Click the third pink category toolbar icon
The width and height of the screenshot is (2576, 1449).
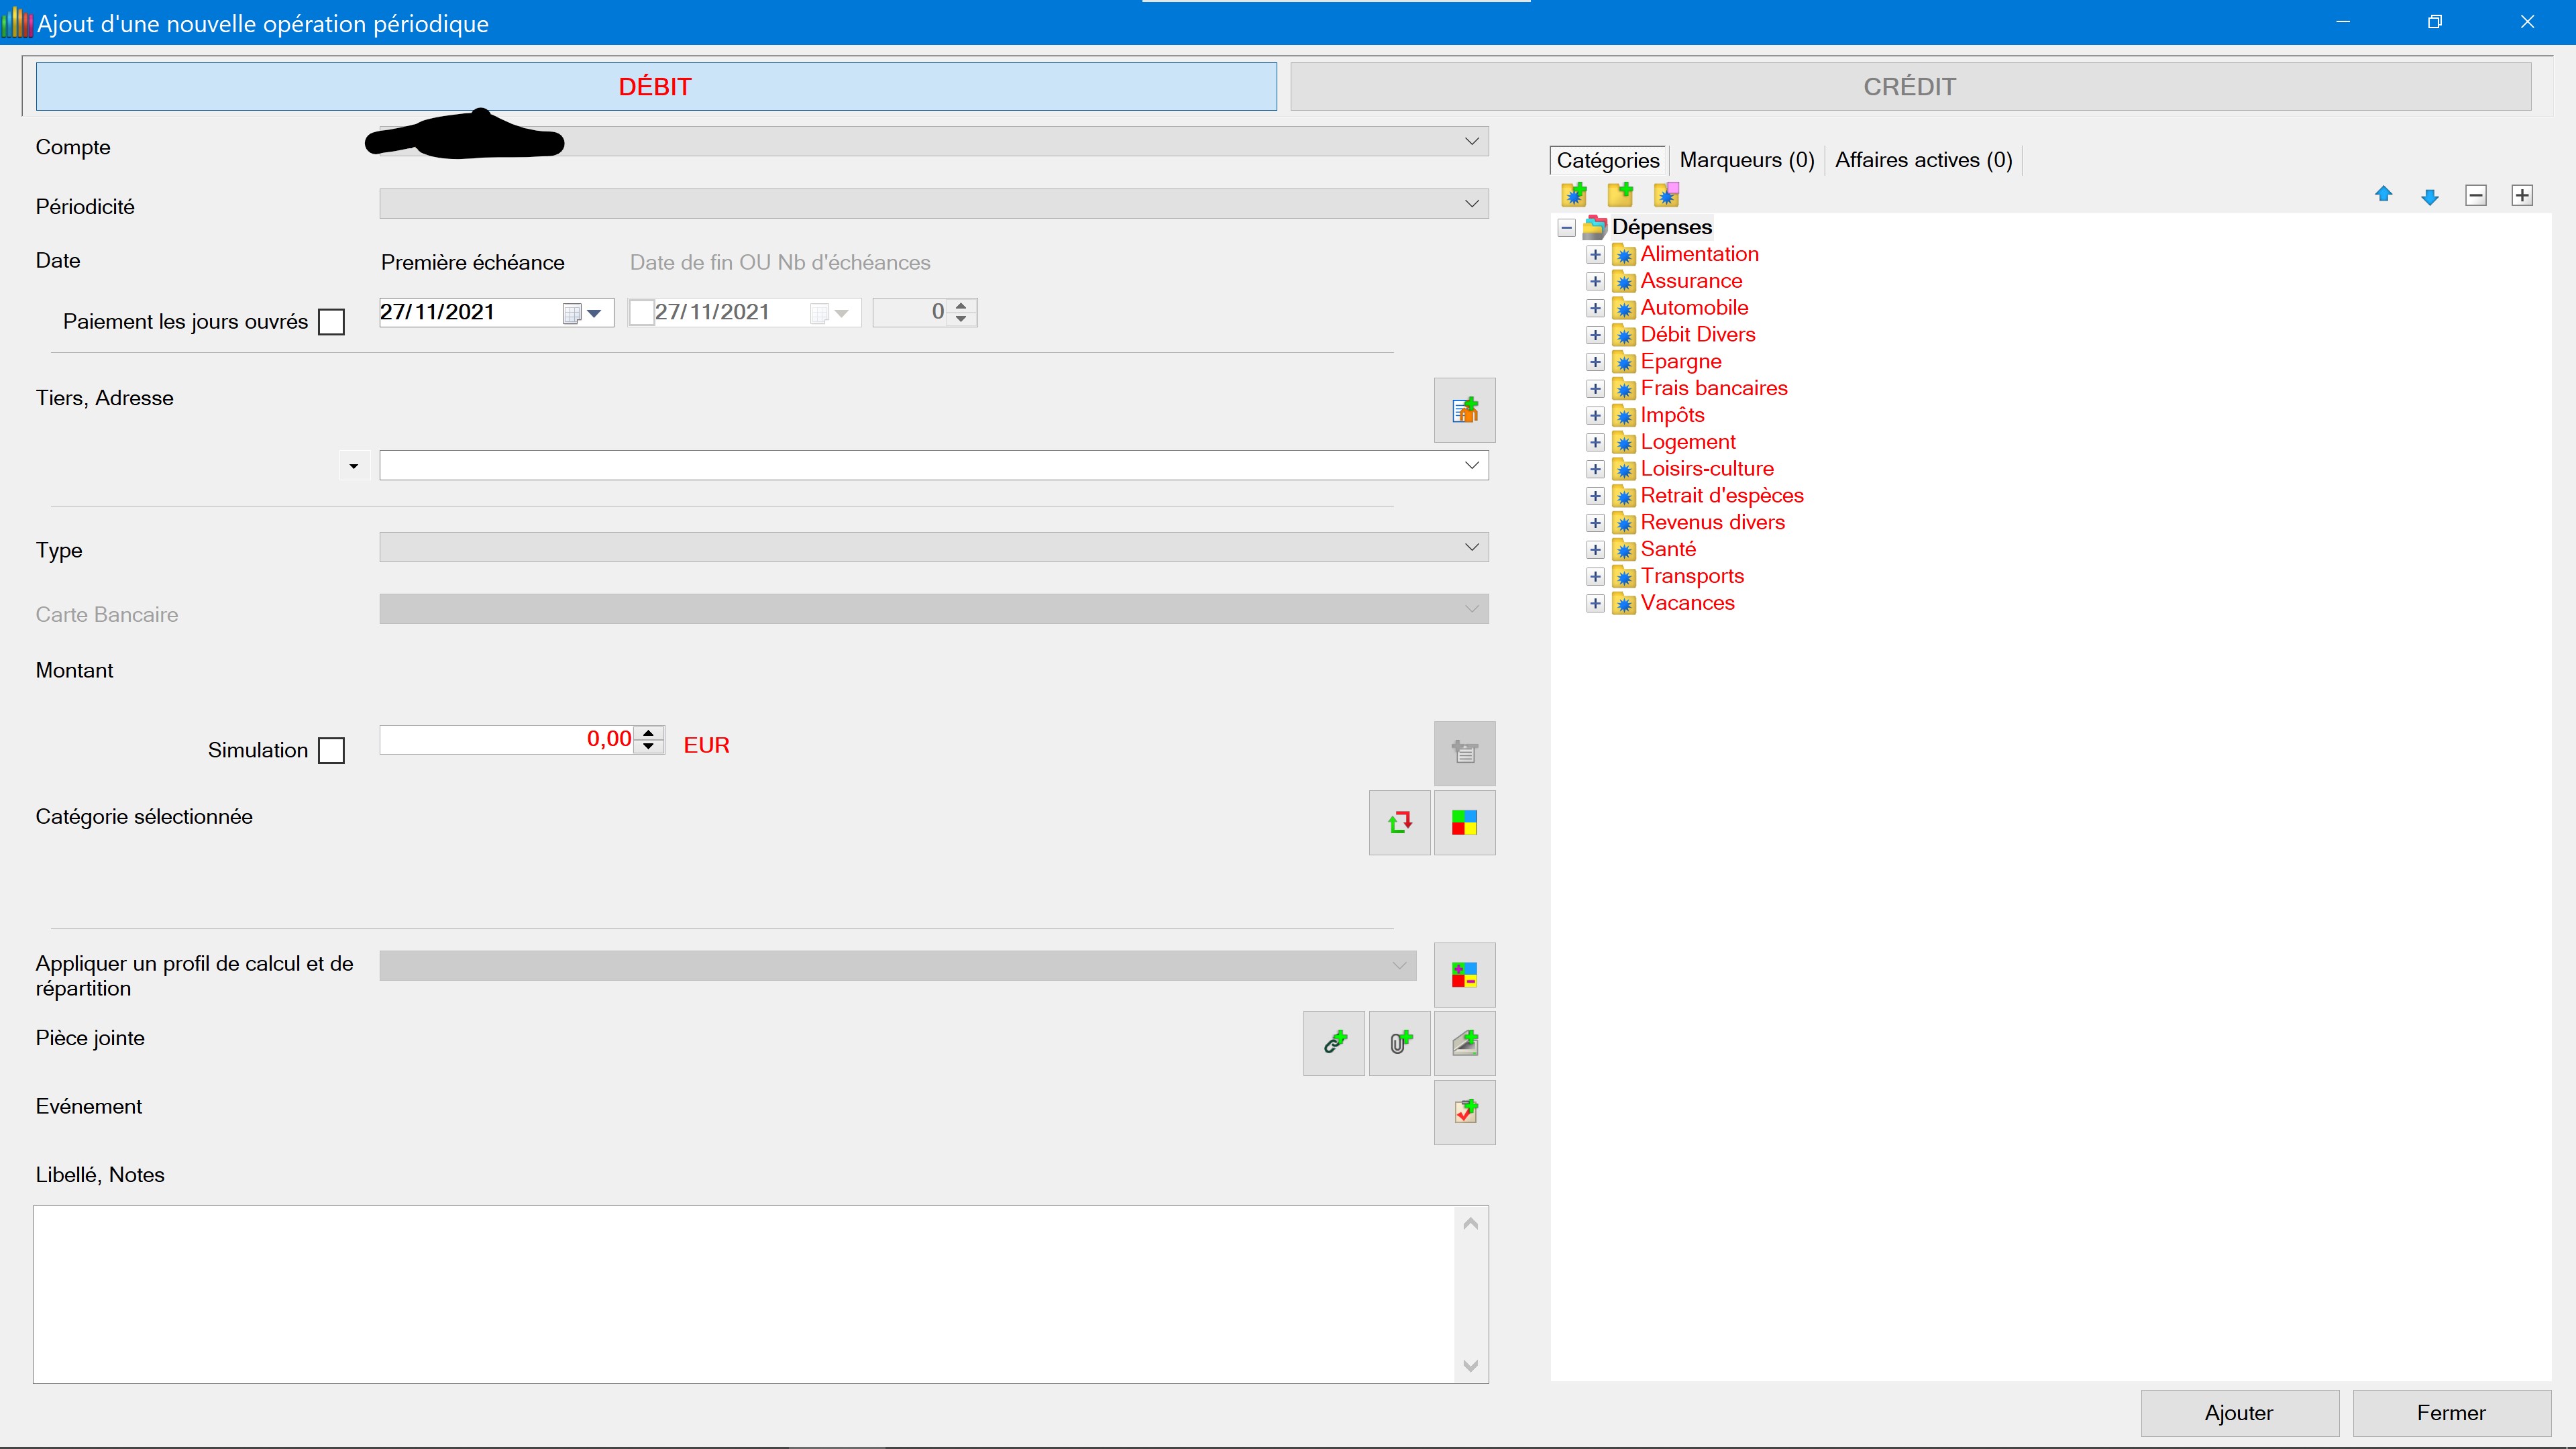[1666, 194]
